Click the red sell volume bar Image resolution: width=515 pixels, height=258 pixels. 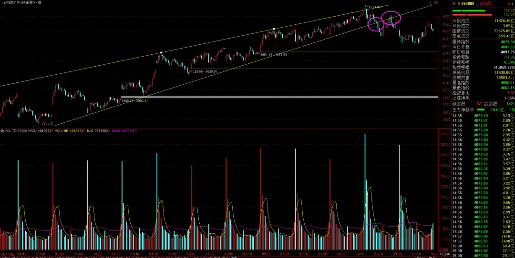coord(472,14)
